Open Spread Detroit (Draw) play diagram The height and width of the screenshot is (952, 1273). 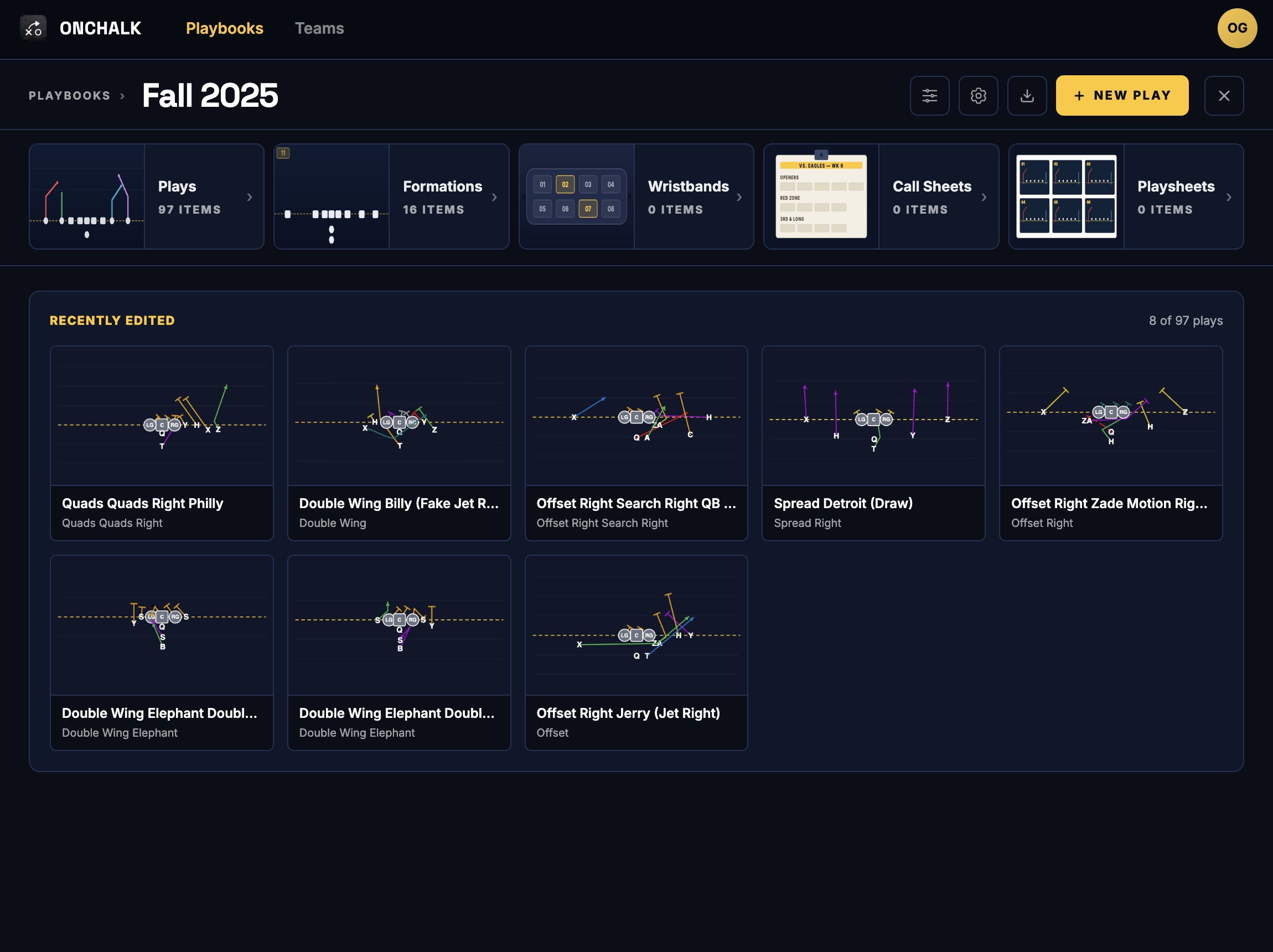point(873,416)
